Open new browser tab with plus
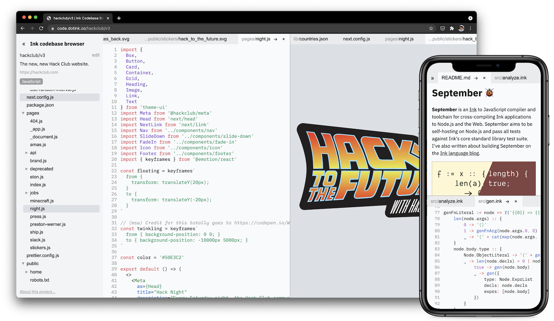 pos(119,18)
